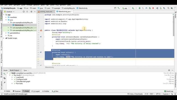The height and width of the screenshot is (100, 177).
Task: Click the java breadcrumb folder
Action: tap(40, 8)
